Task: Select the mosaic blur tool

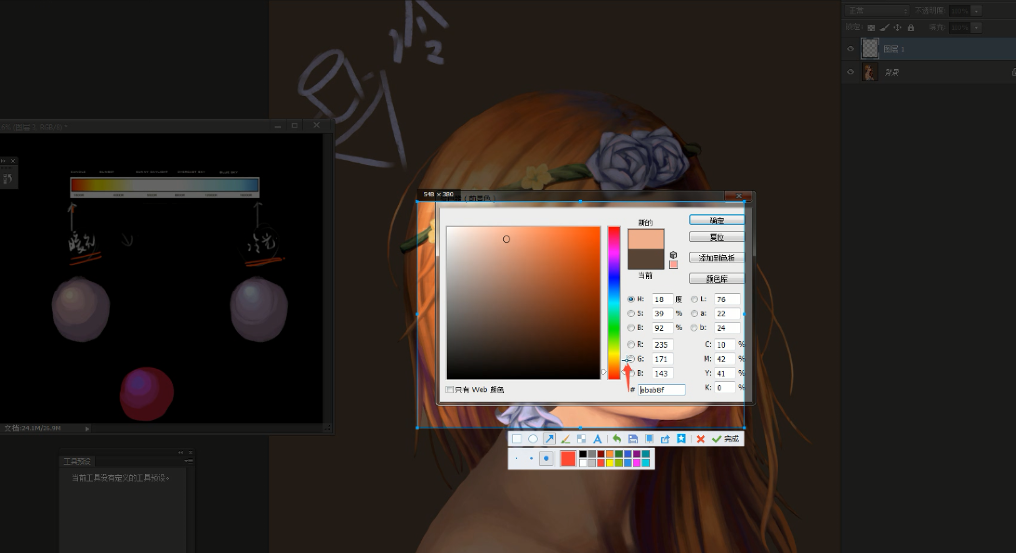Action: point(581,439)
